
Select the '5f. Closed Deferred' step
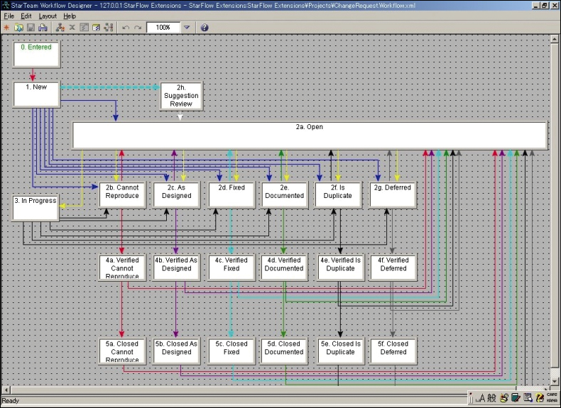coord(393,351)
